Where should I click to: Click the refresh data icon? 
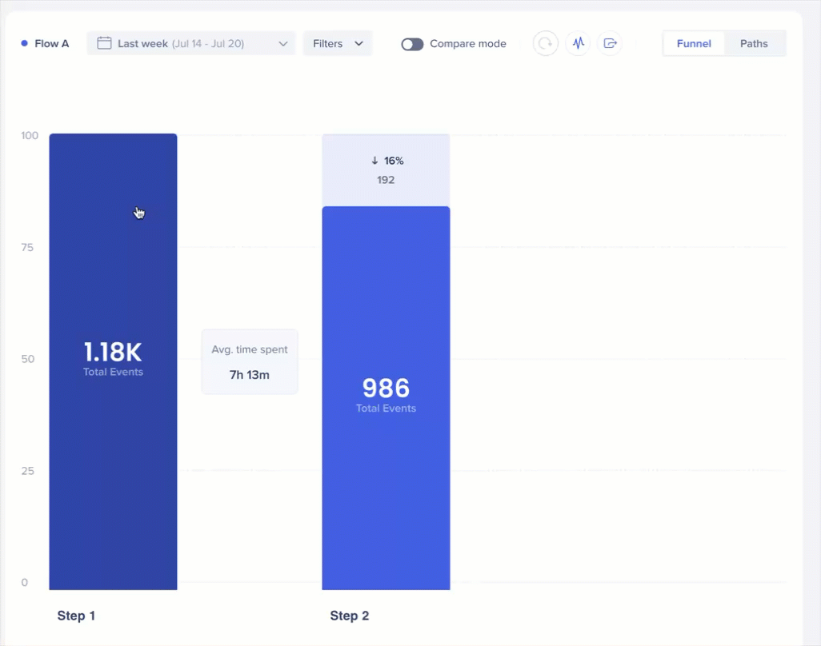point(545,43)
